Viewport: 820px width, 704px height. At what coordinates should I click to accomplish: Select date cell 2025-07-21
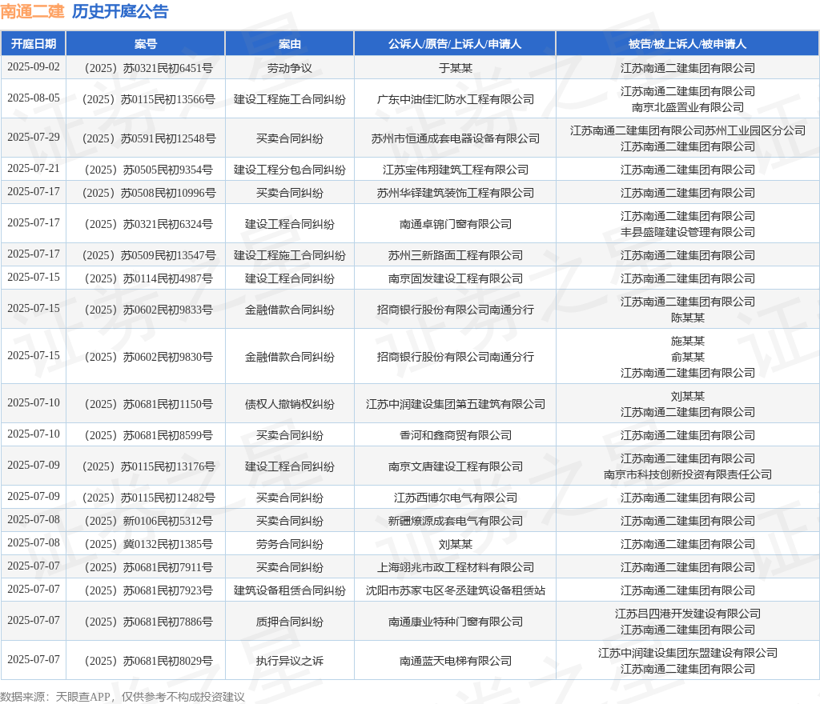pos(34,169)
